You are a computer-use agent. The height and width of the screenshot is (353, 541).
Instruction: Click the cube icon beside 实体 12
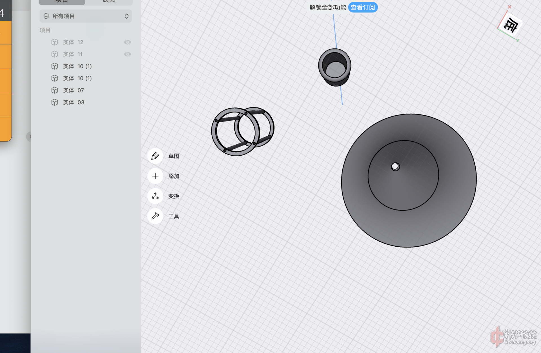(x=55, y=42)
